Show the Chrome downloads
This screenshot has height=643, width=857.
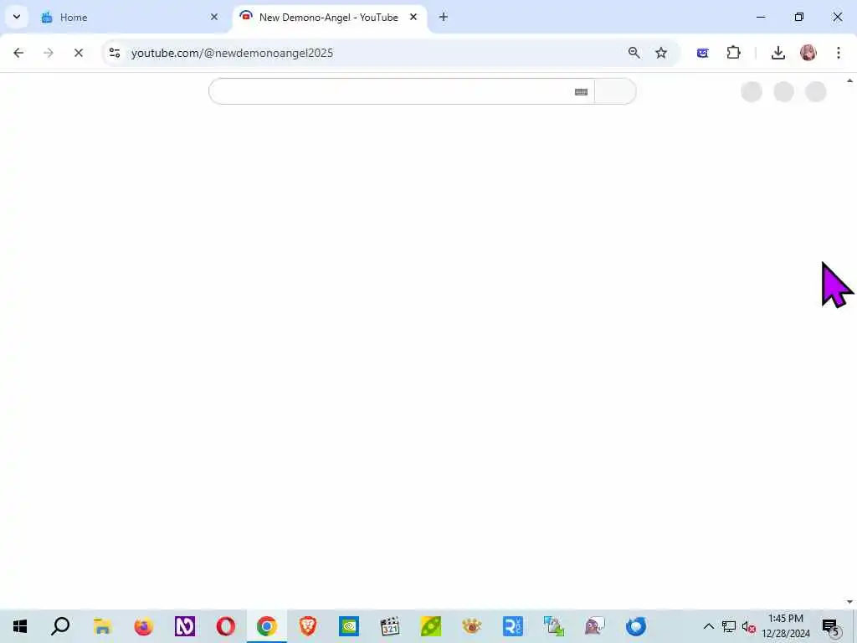[x=778, y=53]
